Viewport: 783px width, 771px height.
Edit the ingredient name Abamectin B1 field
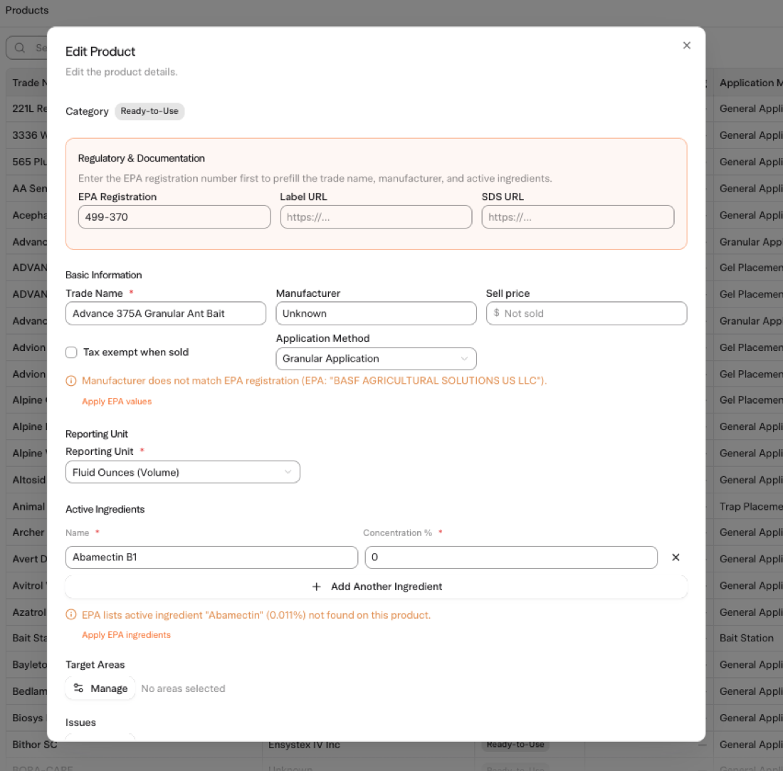click(x=211, y=557)
